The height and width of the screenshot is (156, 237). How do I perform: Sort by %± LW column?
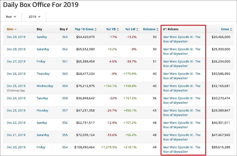(x=131, y=29)
